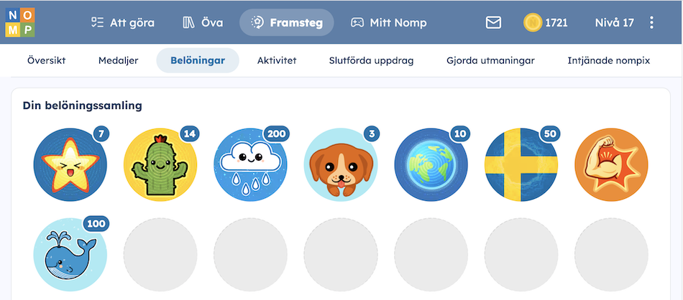Select the Earth globe reward badge
683x300 pixels.
click(x=431, y=164)
